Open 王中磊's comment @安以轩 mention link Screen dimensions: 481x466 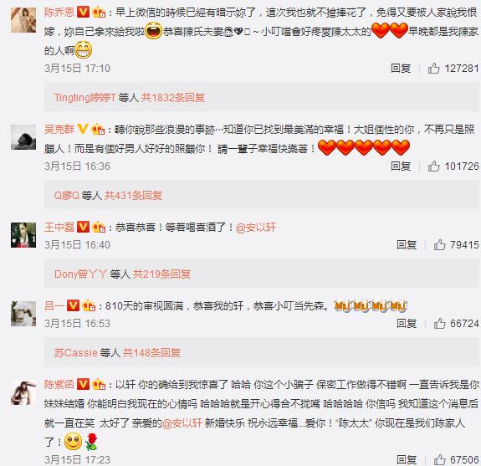click(x=256, y=228)
